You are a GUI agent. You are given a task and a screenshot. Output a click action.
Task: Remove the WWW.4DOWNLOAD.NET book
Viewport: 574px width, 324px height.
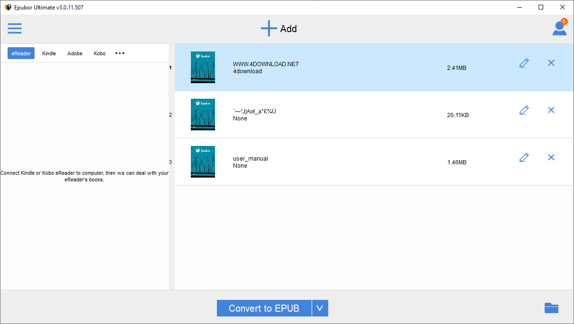point(551,63)
